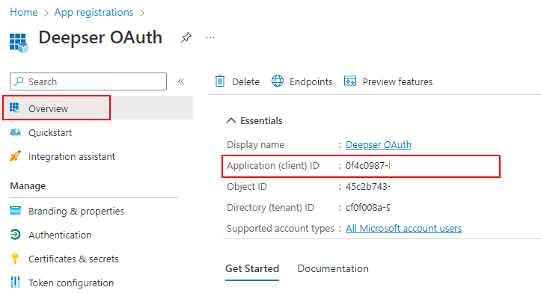
Task: Click the Quickstart cloud icon
Action: [x=15, y=132]
